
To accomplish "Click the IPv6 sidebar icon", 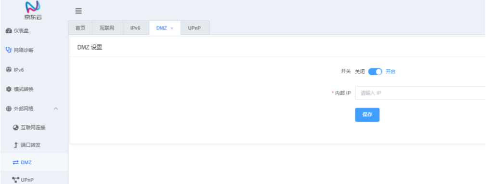I will [9, 70].
